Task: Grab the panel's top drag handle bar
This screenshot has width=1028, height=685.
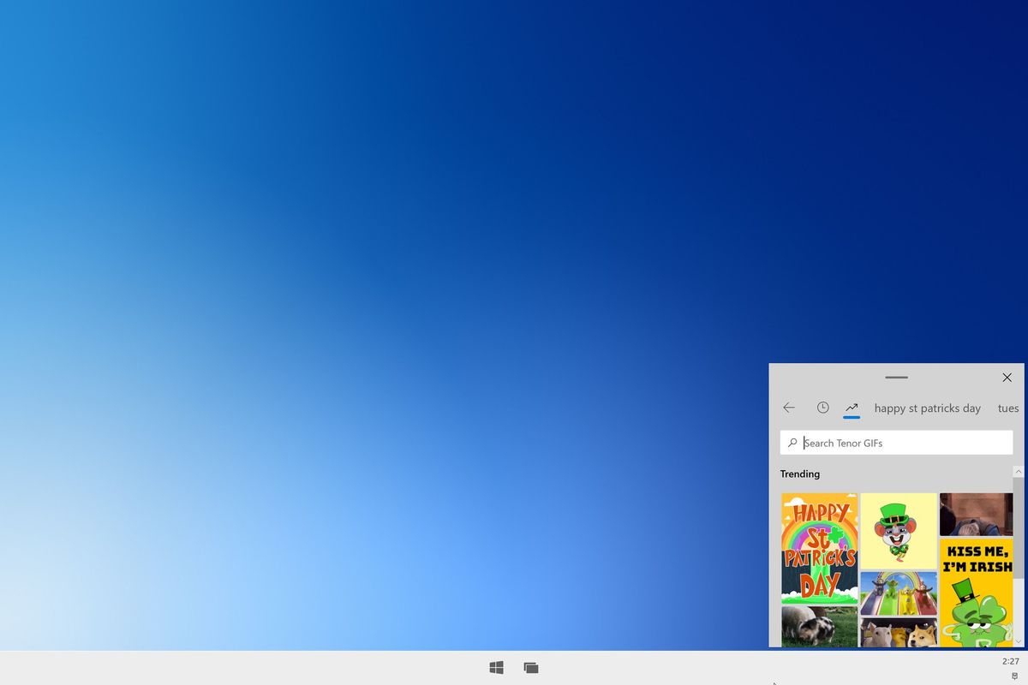Action: click(896, 378)
